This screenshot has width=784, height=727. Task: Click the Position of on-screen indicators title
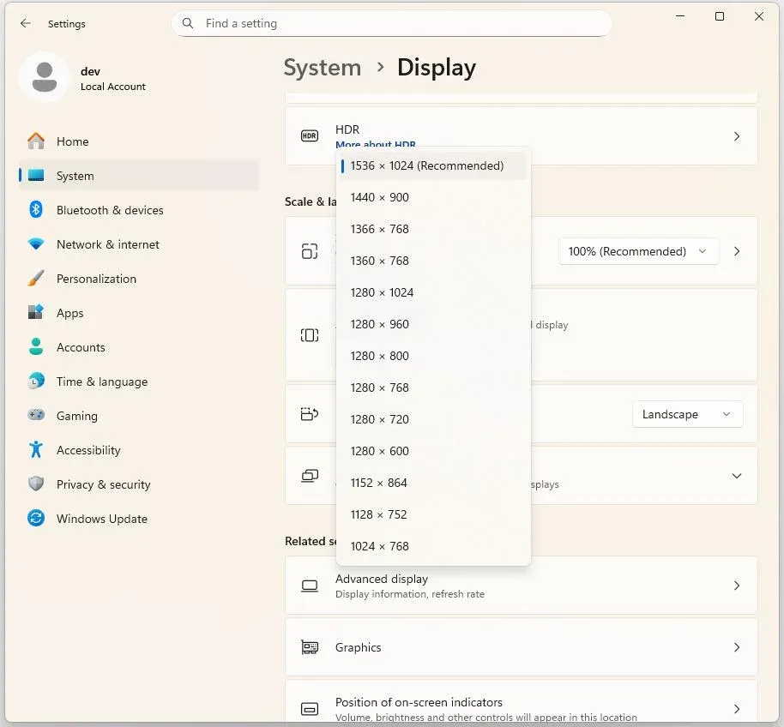click(419, 702)
